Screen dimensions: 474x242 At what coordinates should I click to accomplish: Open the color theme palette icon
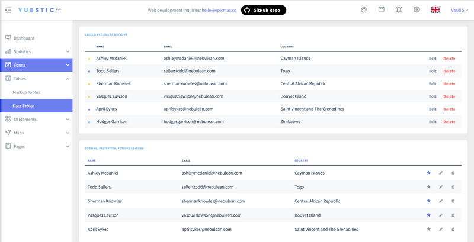[364, 10]
